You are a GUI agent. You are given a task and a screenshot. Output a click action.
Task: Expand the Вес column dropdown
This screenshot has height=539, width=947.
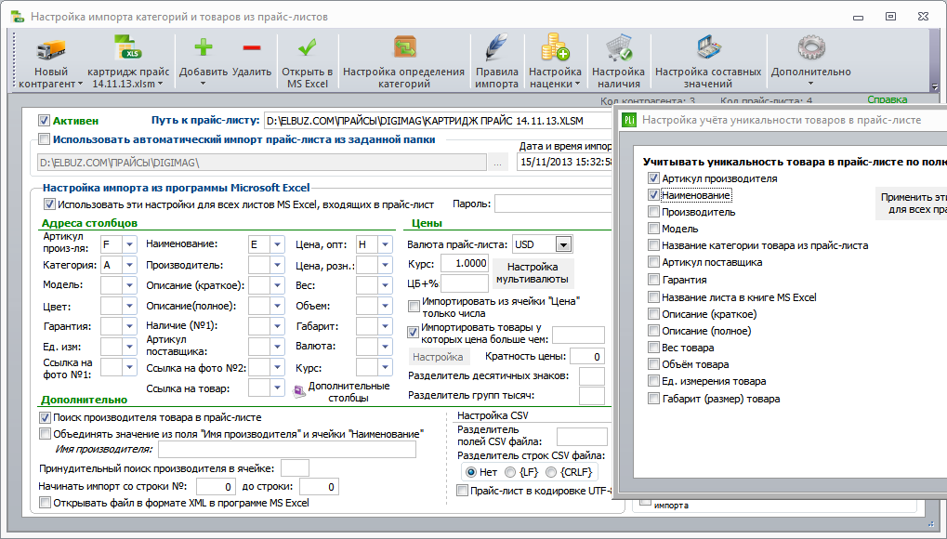coord(385,285)
